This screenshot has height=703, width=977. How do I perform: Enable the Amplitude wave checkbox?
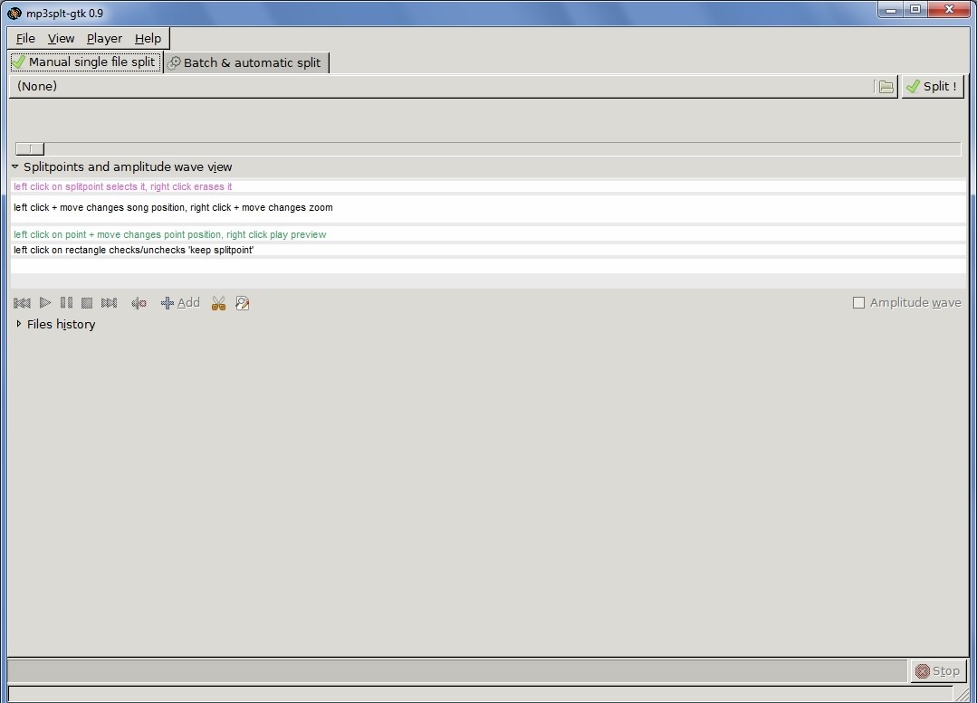tap(858, 302)
